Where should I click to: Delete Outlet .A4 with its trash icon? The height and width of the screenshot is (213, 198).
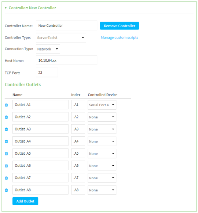point(6,141)
